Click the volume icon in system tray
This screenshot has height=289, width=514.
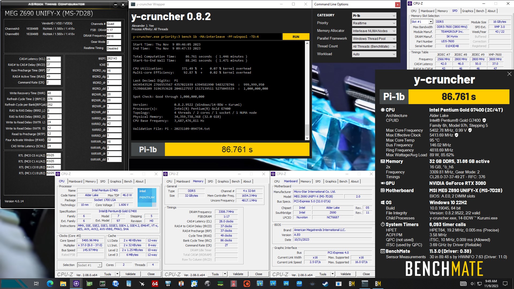(473, 284)
